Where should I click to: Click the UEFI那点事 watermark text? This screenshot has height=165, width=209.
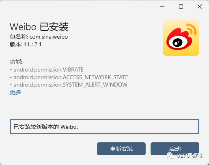point(190,156)
